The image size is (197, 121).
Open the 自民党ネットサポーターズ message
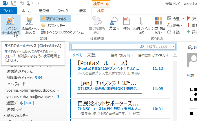pos(120,108)
